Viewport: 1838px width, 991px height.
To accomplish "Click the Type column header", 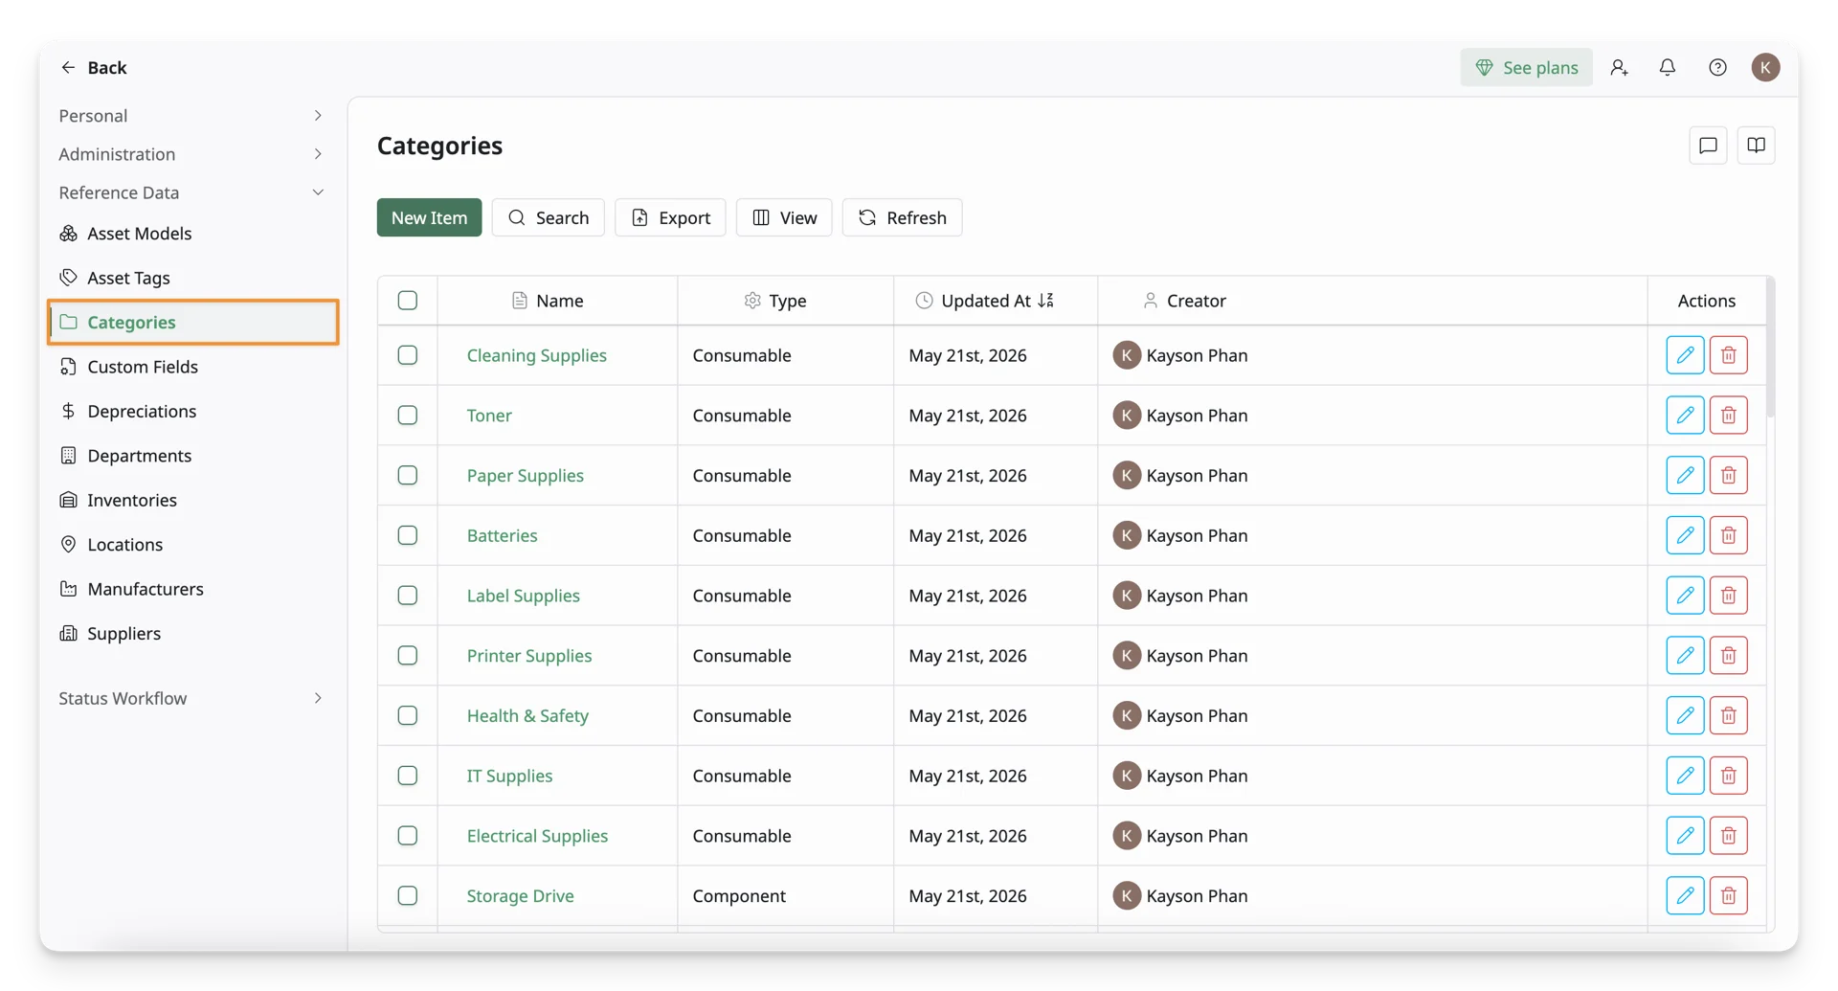I will click(786, 301).
